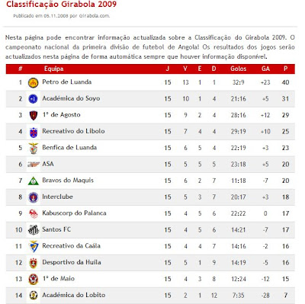
Task: Select the 1º de Maio team name
Action: 59,279
